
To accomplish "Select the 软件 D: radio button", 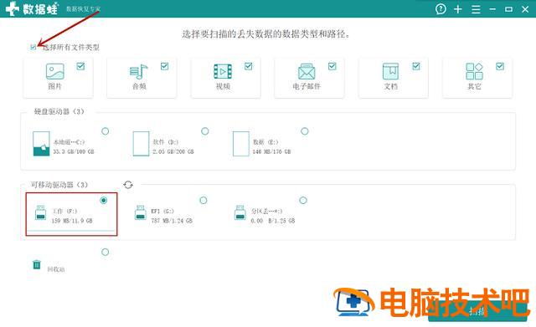I will (204, 131).
